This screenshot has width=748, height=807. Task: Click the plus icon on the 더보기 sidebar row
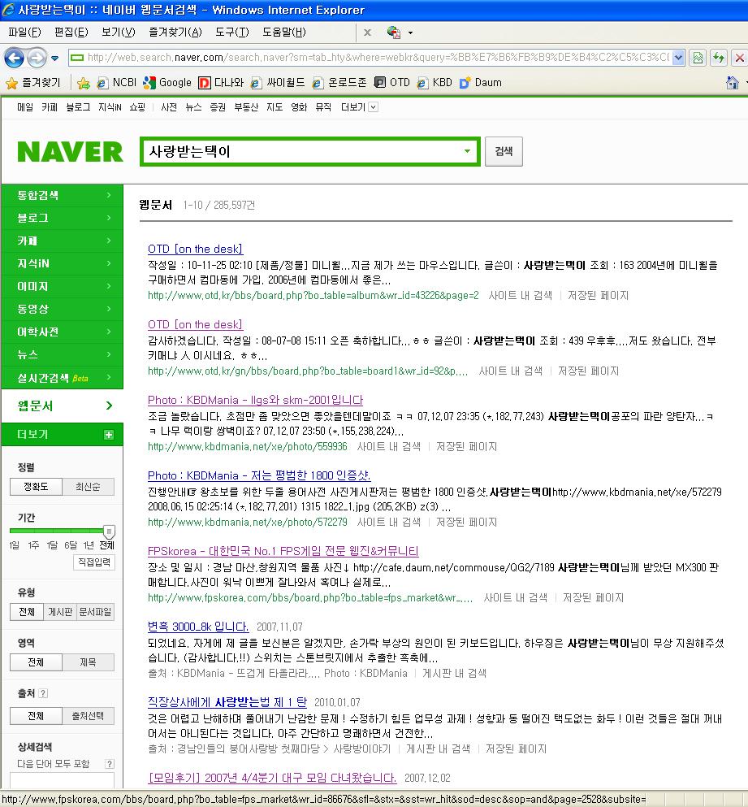pos(109,435)
